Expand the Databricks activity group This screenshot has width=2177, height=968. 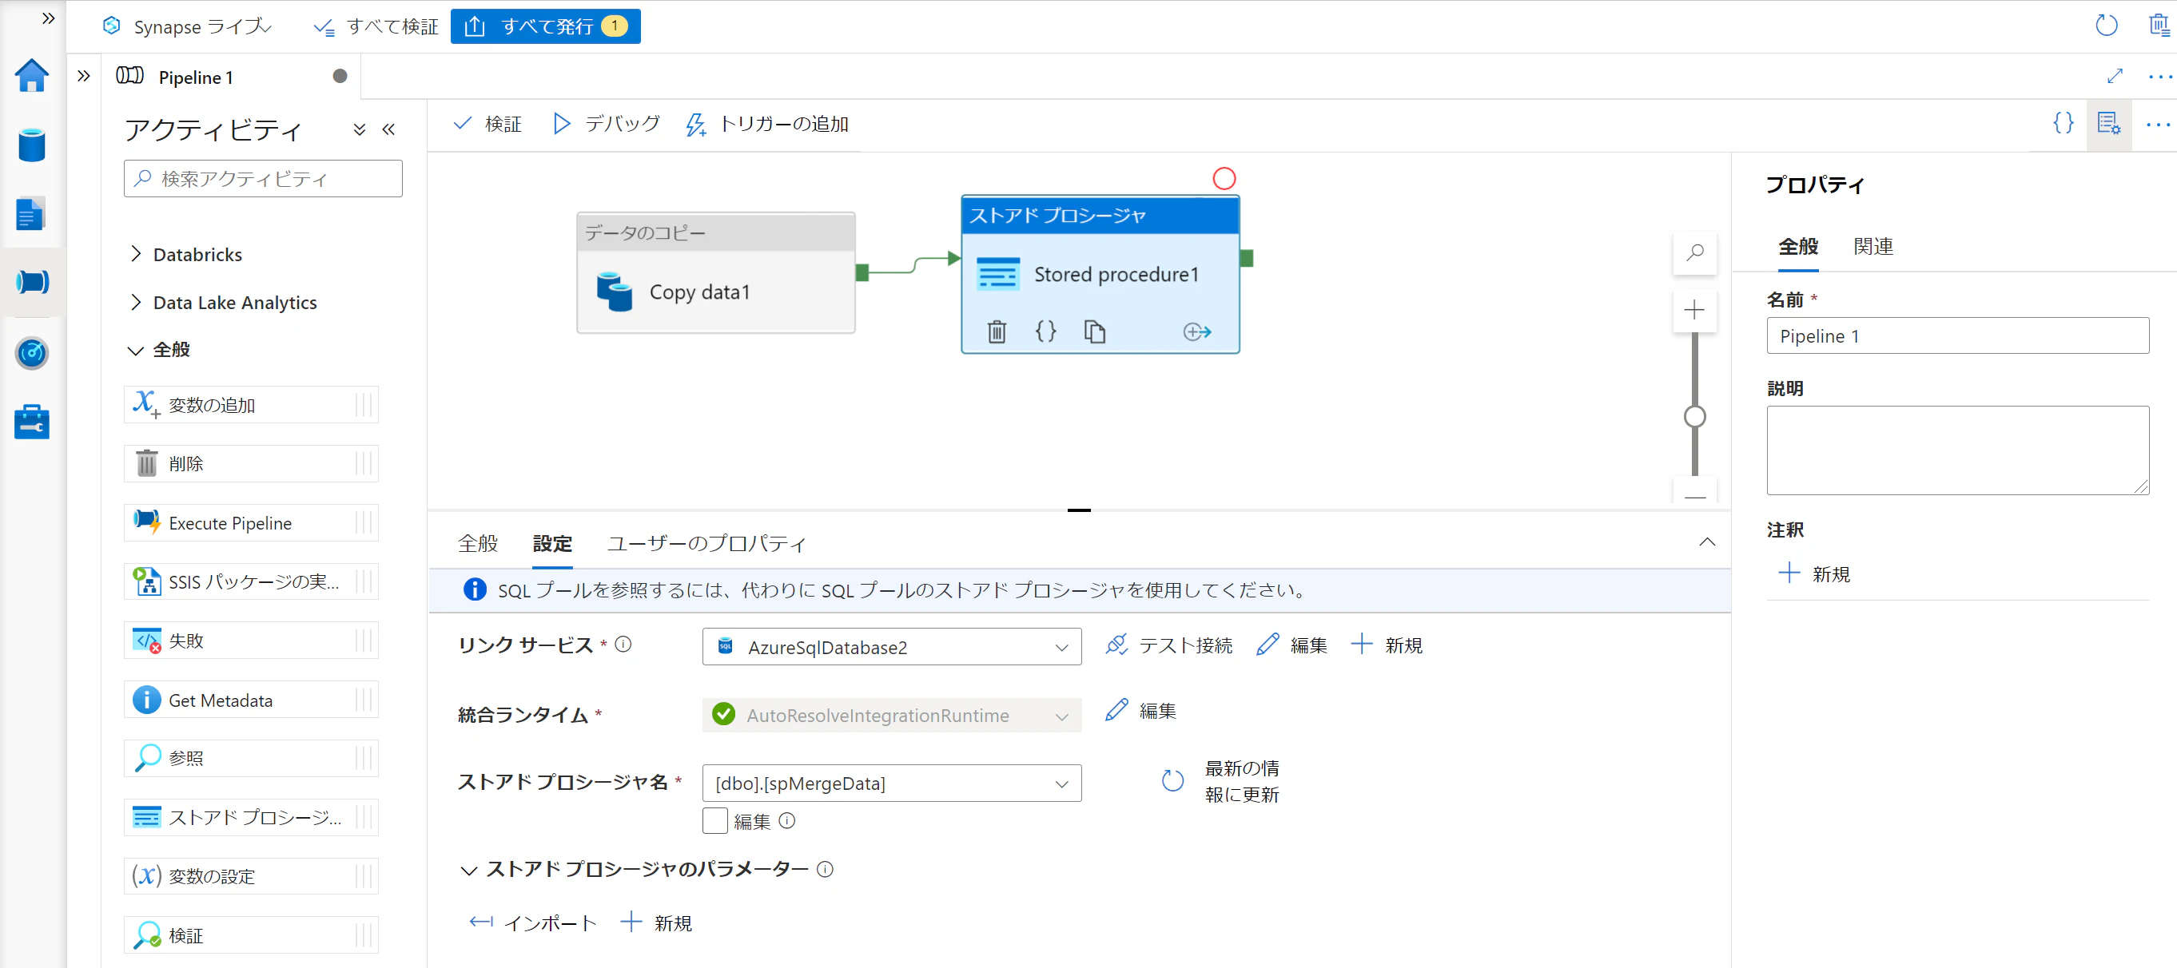(136, 254)
